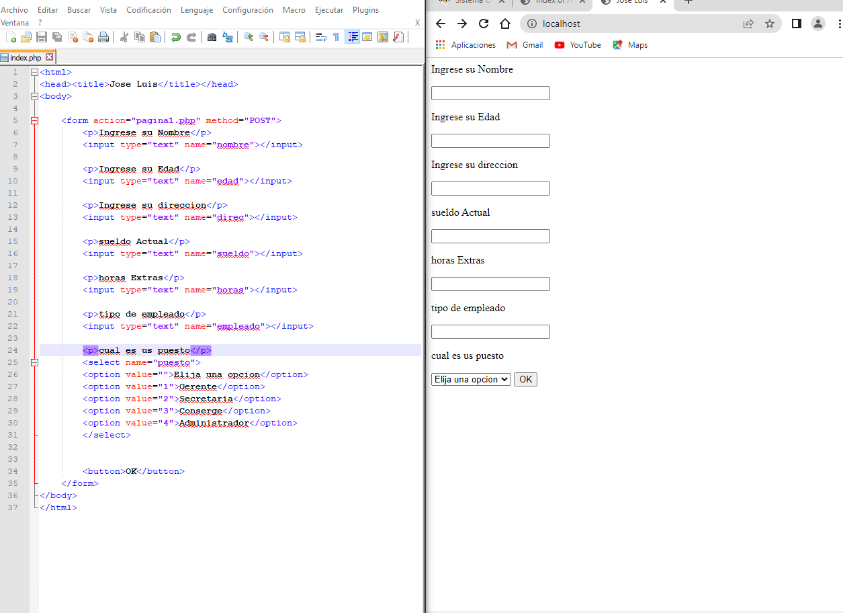
Task: Save the file using the floppy icon
Action: 42,37
